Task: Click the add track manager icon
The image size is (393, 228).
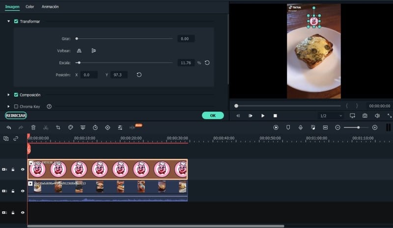Action: point(6,138)
